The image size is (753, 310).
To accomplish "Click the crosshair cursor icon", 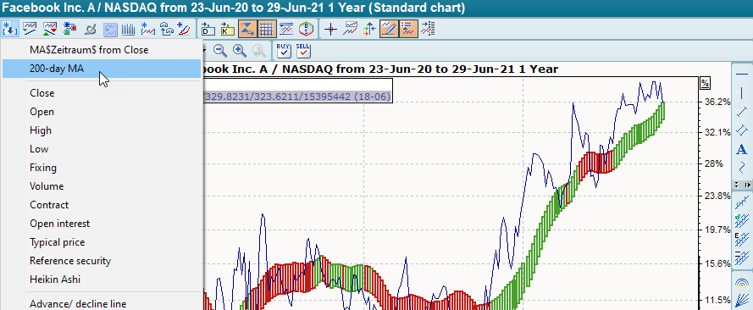I will click(330, 30).
